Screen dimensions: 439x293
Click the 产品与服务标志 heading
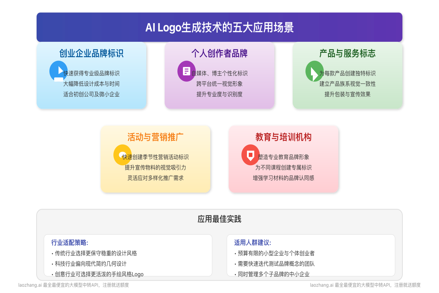pyautogui.click(x=348, y=53)
